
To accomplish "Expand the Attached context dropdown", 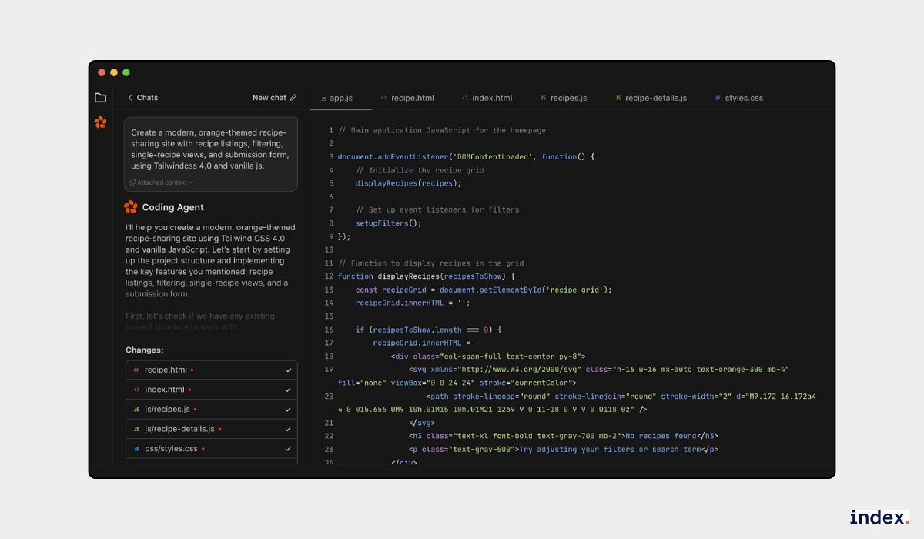I will coord(162,182).
